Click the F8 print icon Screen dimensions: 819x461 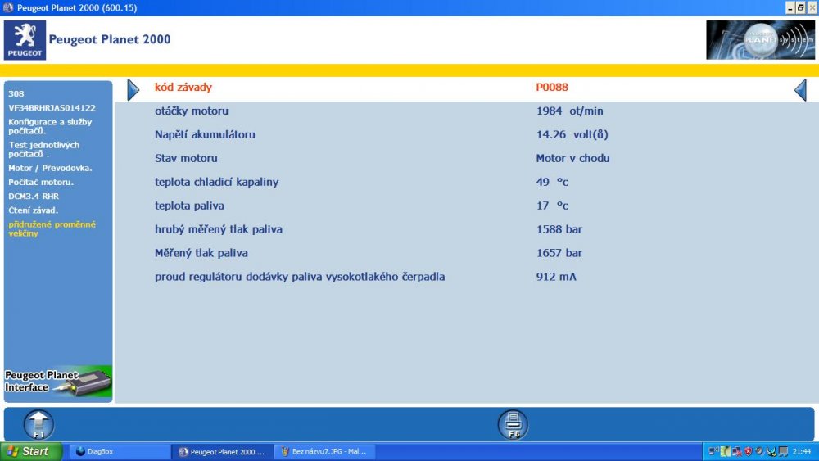click(x=513, y=424)
